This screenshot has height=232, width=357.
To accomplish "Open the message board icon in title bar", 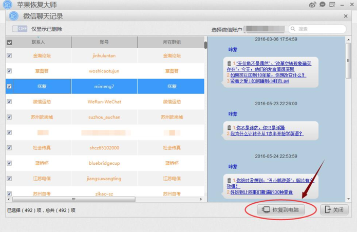I will click(332, 4).
